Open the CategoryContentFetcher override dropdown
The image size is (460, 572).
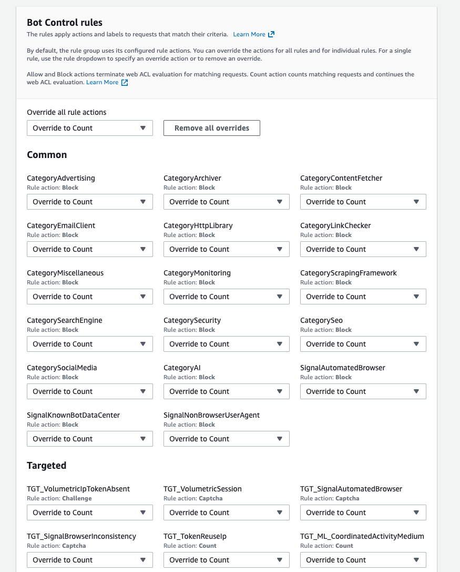(x=363, y=201)
